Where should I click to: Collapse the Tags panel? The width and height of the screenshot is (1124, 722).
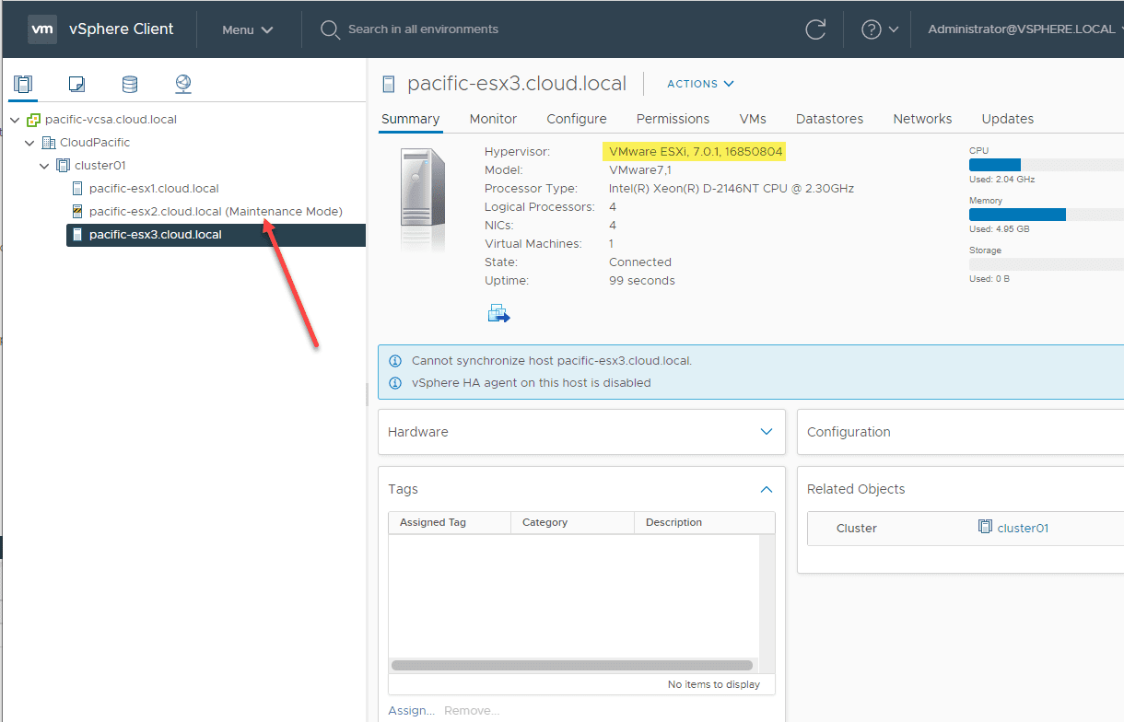tap(766, 490)
